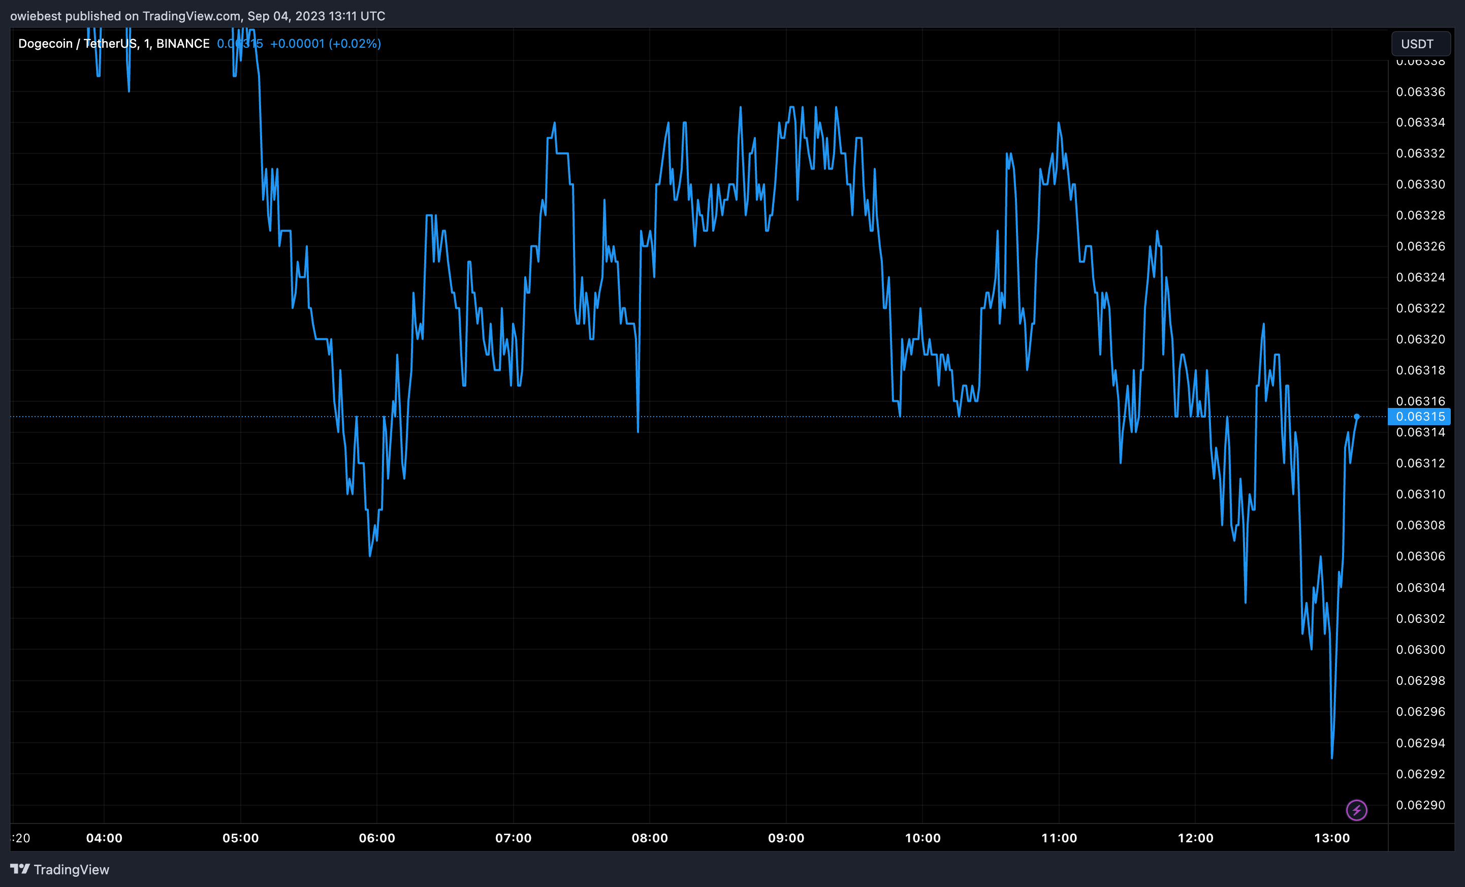Click the 0.06310 price axis label
Image resolution: width=1465 pixels, height=887 pixels.
pyautogui.click(x=1420, y=494)
